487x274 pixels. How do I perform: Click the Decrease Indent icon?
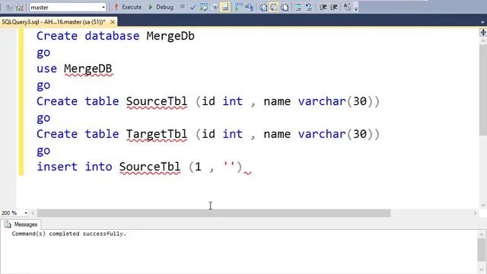pos(323,7)
